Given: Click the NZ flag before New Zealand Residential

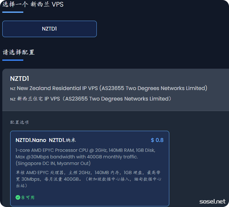Looking at the screenshot, I should pyautogui.click(x=13, y=89).
